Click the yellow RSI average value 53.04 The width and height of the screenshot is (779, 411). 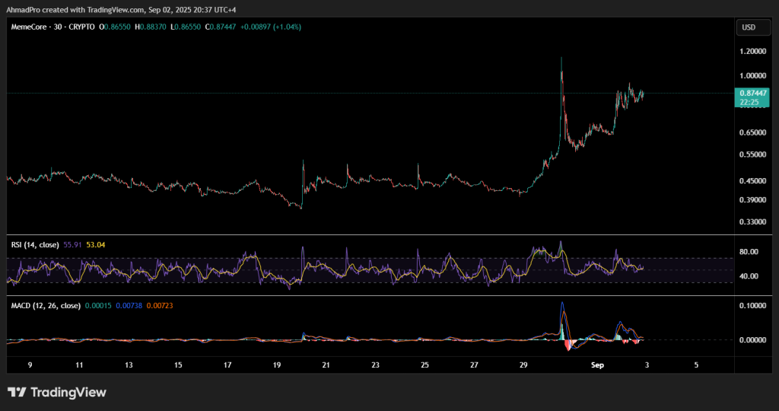pyautogui.click(x=95, y=245)
